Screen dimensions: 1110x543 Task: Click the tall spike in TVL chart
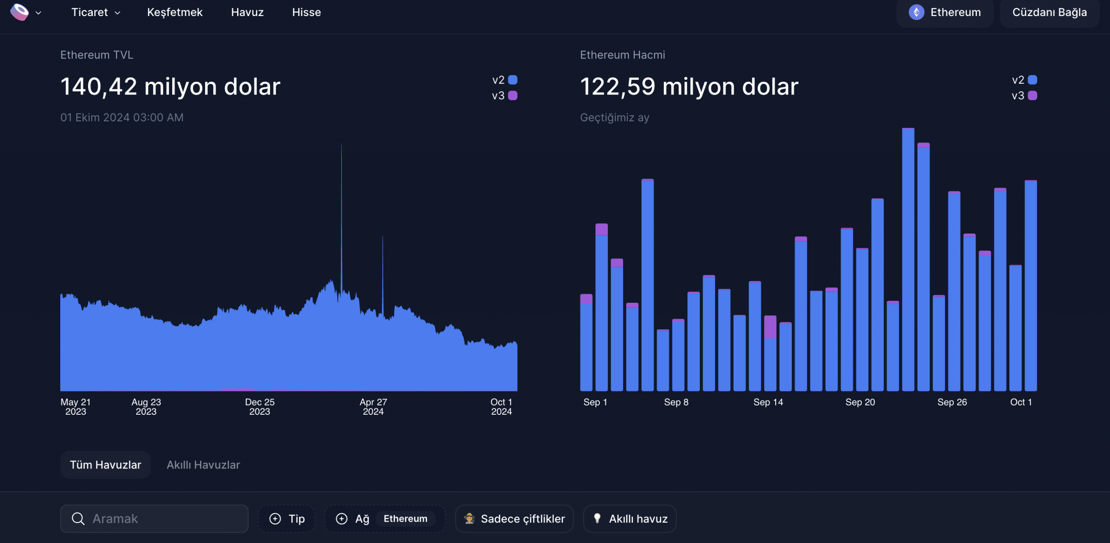pyautogui.click(x=341, y=217)
